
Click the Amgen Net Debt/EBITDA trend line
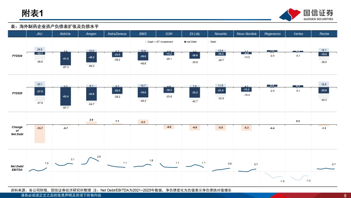(x=90, y=161)
